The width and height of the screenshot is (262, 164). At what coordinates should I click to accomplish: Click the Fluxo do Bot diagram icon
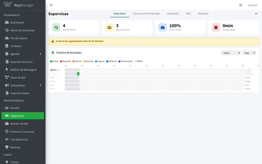pyautogui.click(x=7, y=77)
